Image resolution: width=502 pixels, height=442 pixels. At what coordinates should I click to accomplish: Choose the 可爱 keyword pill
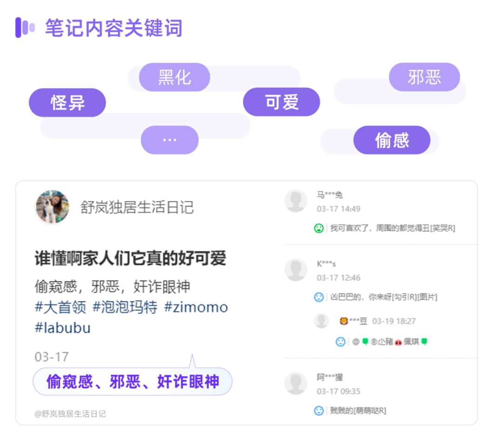281,102
